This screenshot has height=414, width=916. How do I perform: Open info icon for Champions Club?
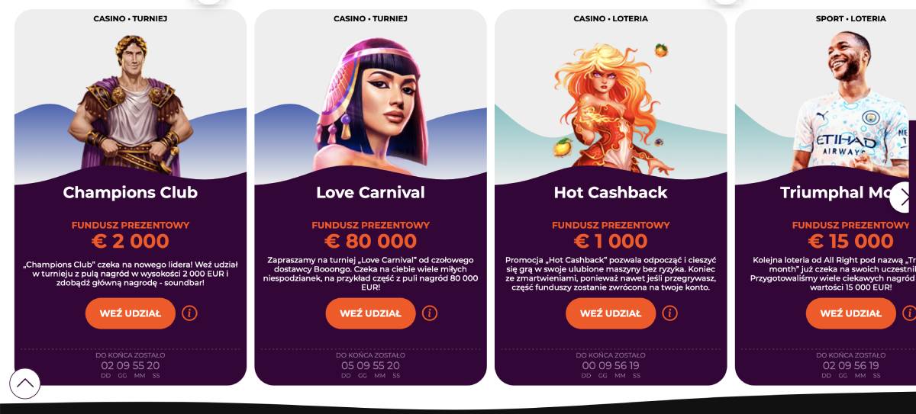189,313
